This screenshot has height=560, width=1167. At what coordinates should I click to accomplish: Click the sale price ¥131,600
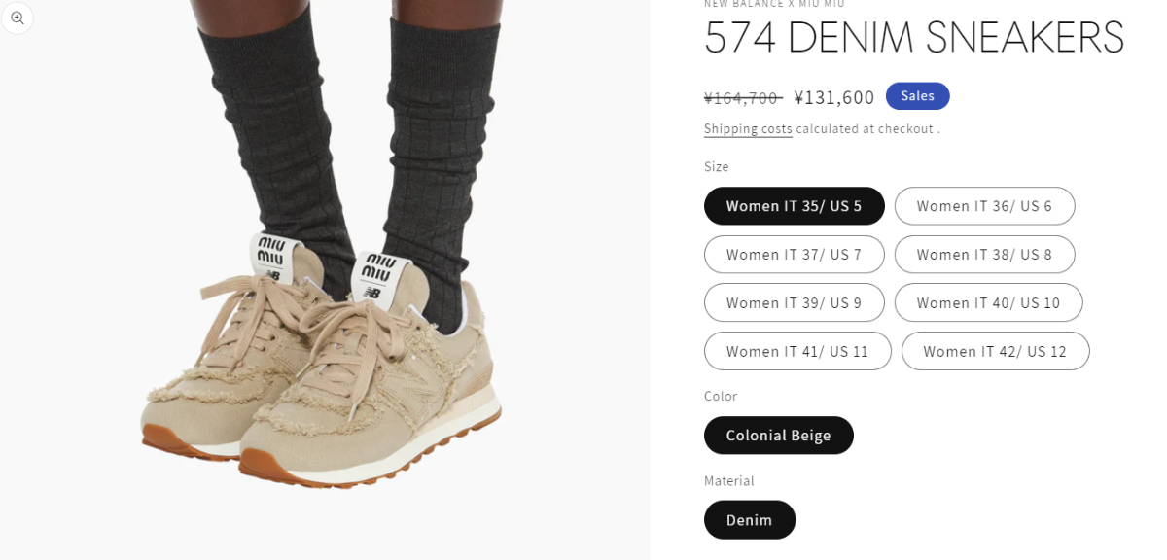point(834,97)
